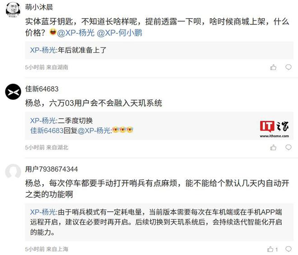The height and width of the screenshot is (255, 298).
Task: Open the @XP-杨光 mention in the first comment
Action: click(x=76, y=33)
